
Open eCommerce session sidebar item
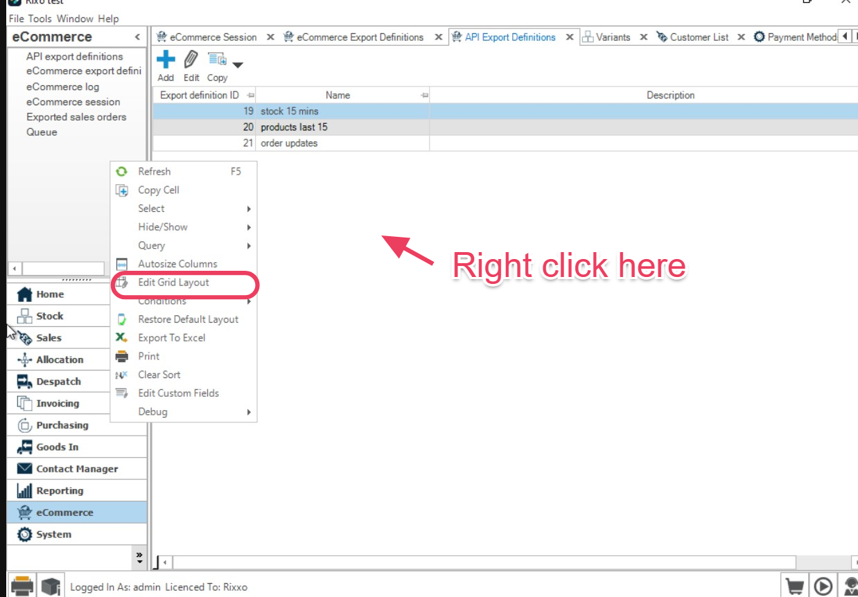click(x=73, y=102)
